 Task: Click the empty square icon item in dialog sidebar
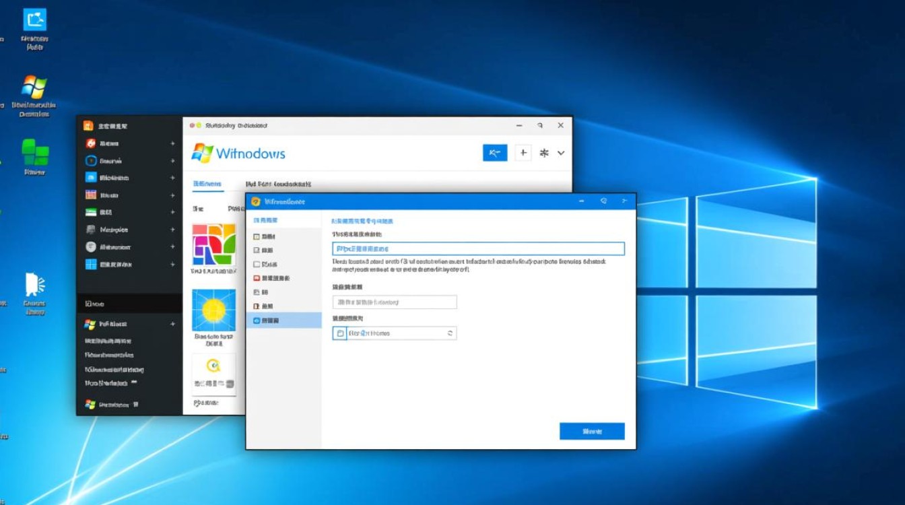pos(268,265)
